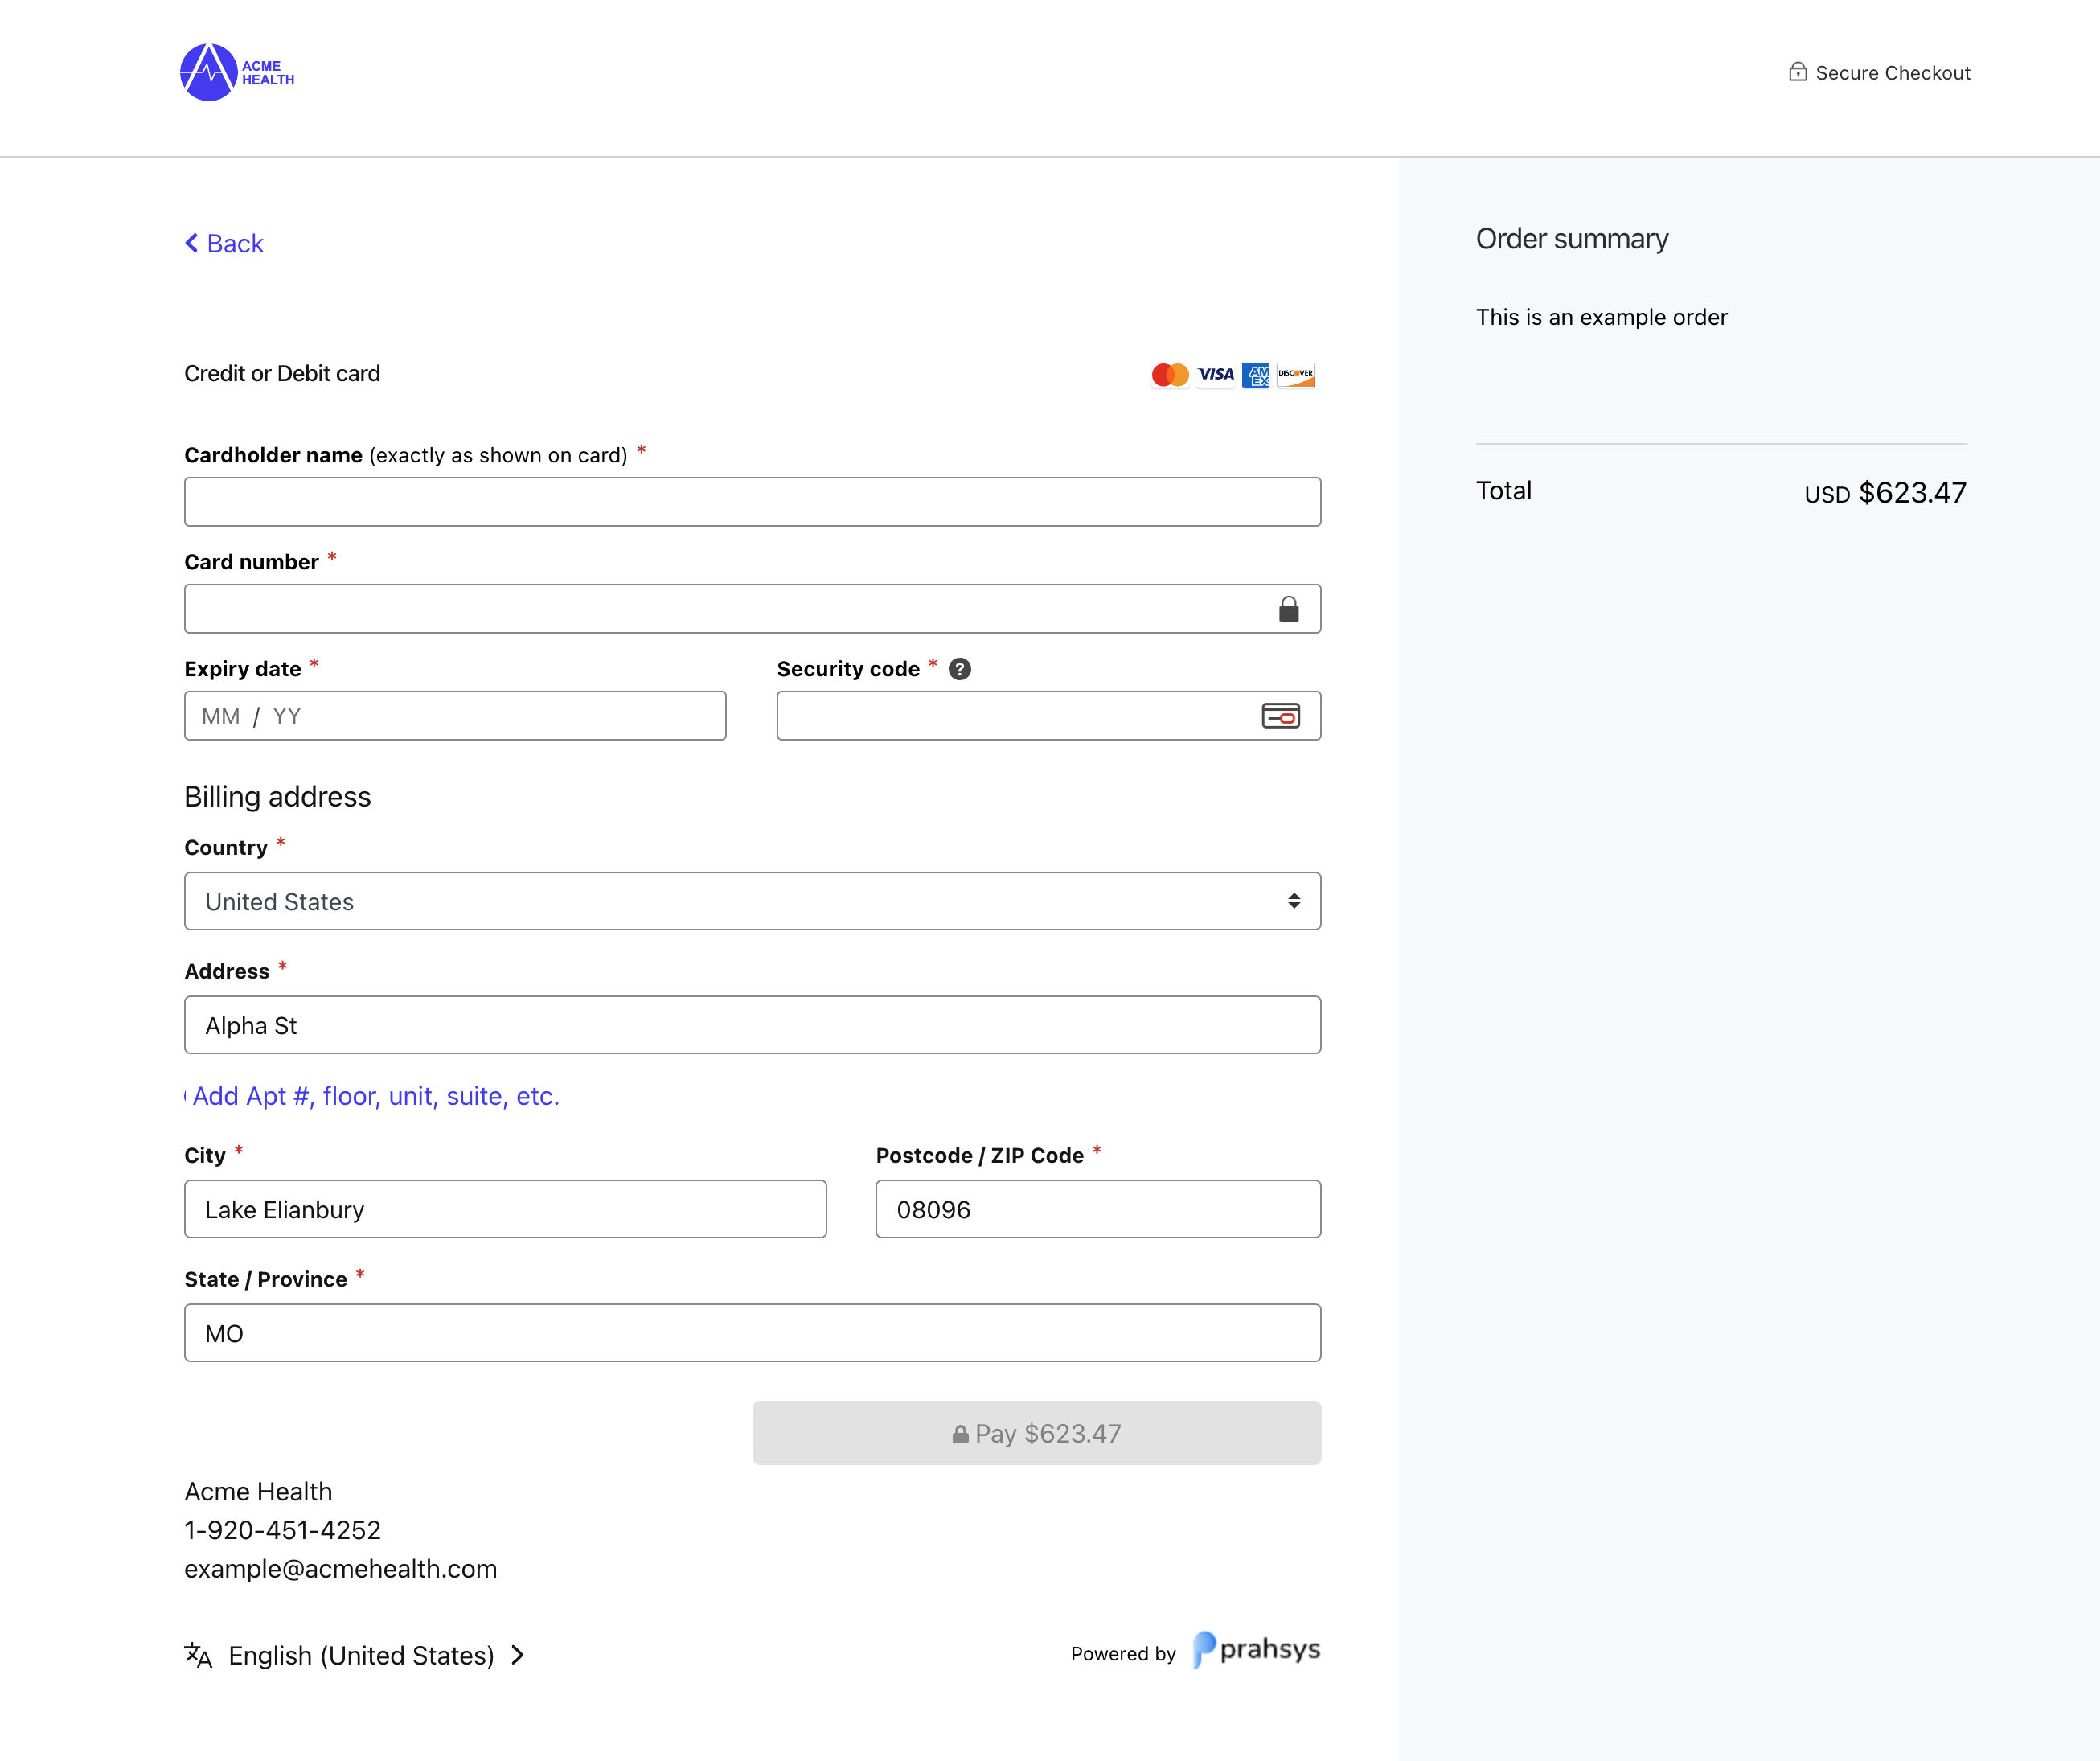This screenshot has width=2100, height=1761.
Task: Click the City field with Lake Elianbury
Action: tap(505, 1209)
